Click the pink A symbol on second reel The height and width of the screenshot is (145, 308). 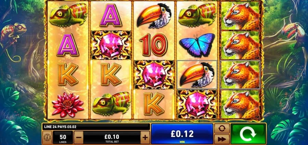point(111,15)
